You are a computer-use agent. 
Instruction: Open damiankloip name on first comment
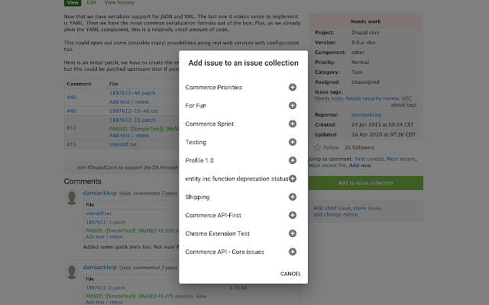click(100, 193)
